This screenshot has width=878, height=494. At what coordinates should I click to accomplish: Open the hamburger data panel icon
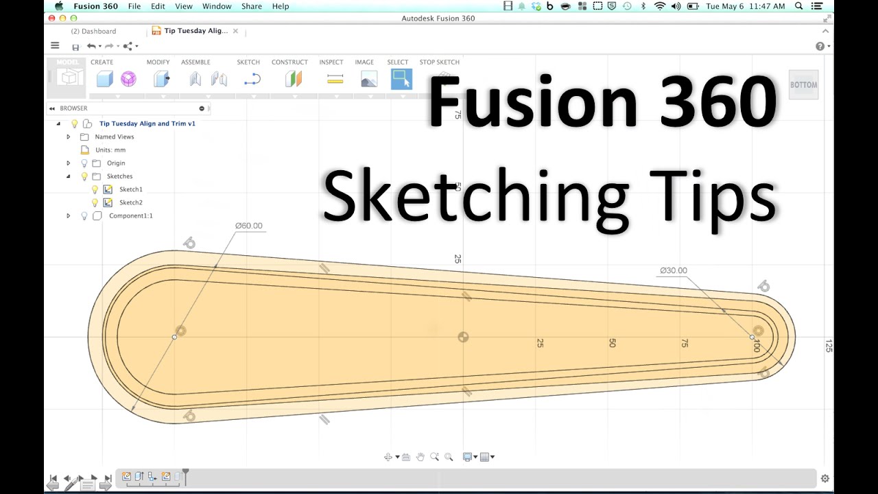(x=55, y=46)
